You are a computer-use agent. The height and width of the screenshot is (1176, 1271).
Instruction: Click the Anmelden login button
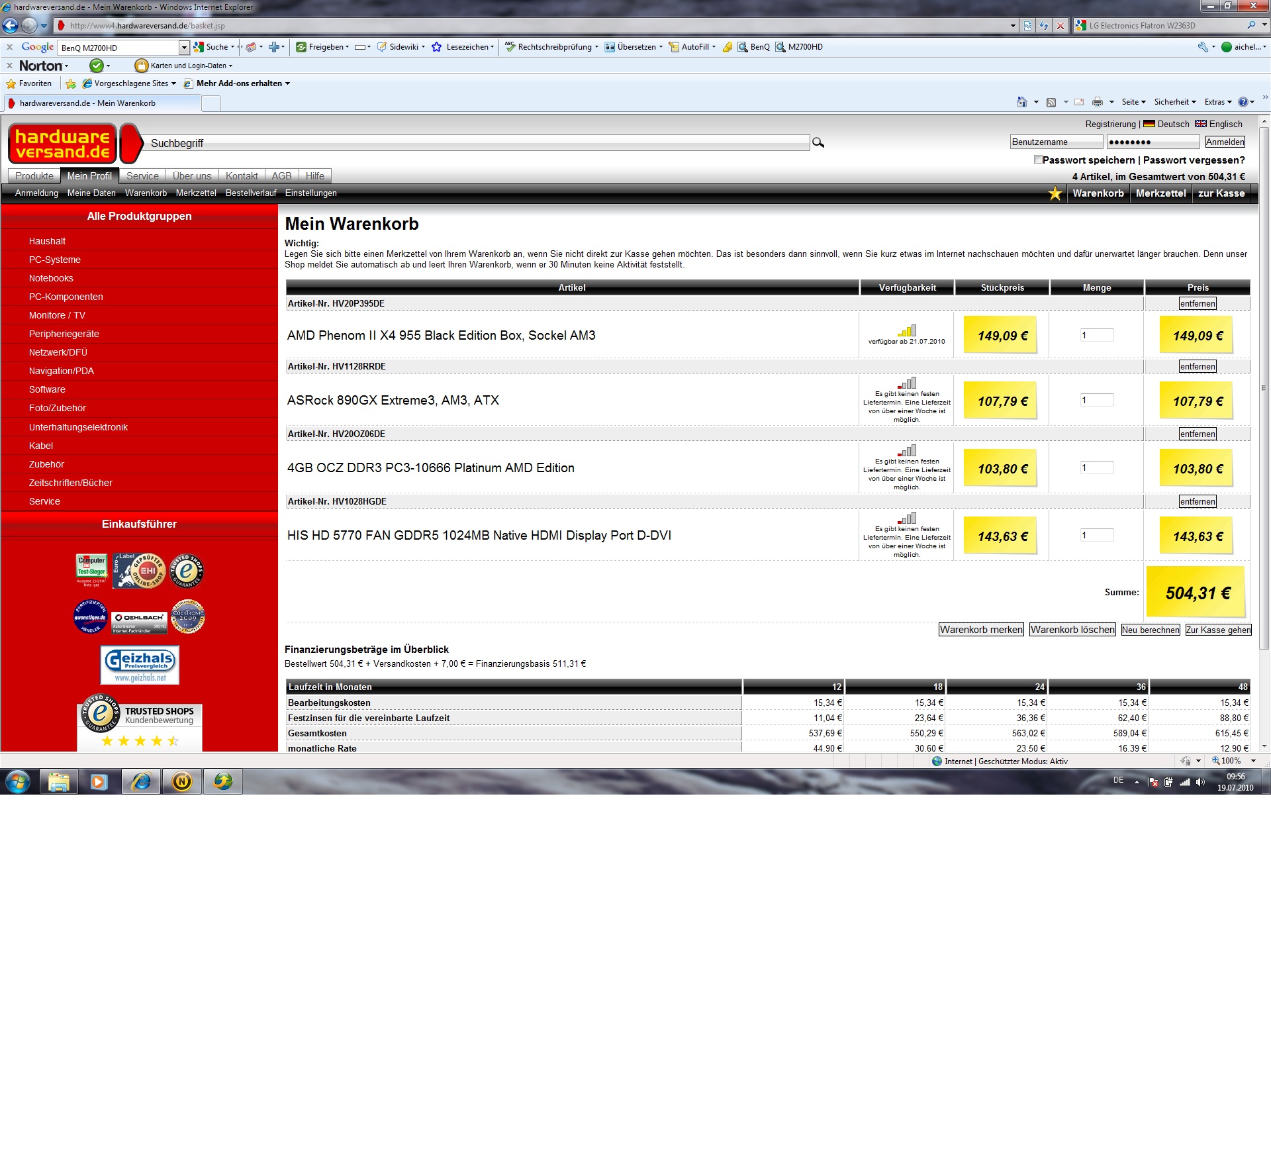[1225, 142]
